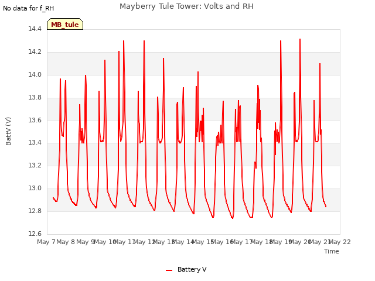Click the MB_tule annotation label

(65, 24)
